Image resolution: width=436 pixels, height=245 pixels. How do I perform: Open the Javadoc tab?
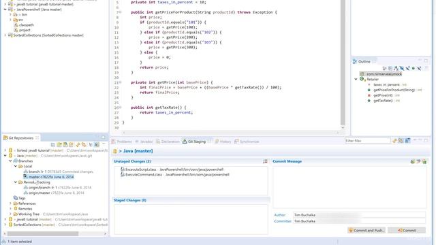coord(144,142)
